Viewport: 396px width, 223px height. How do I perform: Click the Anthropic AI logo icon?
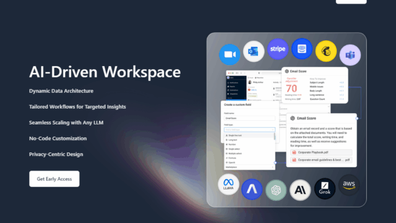pos(300,190)
